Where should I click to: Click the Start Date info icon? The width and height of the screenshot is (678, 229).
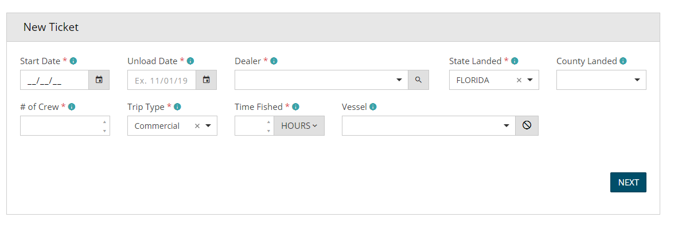pos(73,61)
